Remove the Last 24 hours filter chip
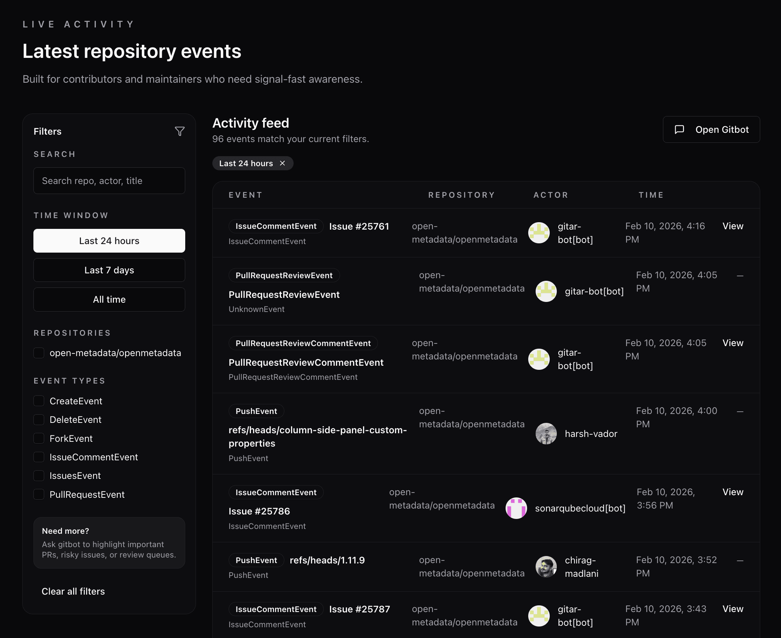Viewport: 781px width, 638px height. (282, 163)
